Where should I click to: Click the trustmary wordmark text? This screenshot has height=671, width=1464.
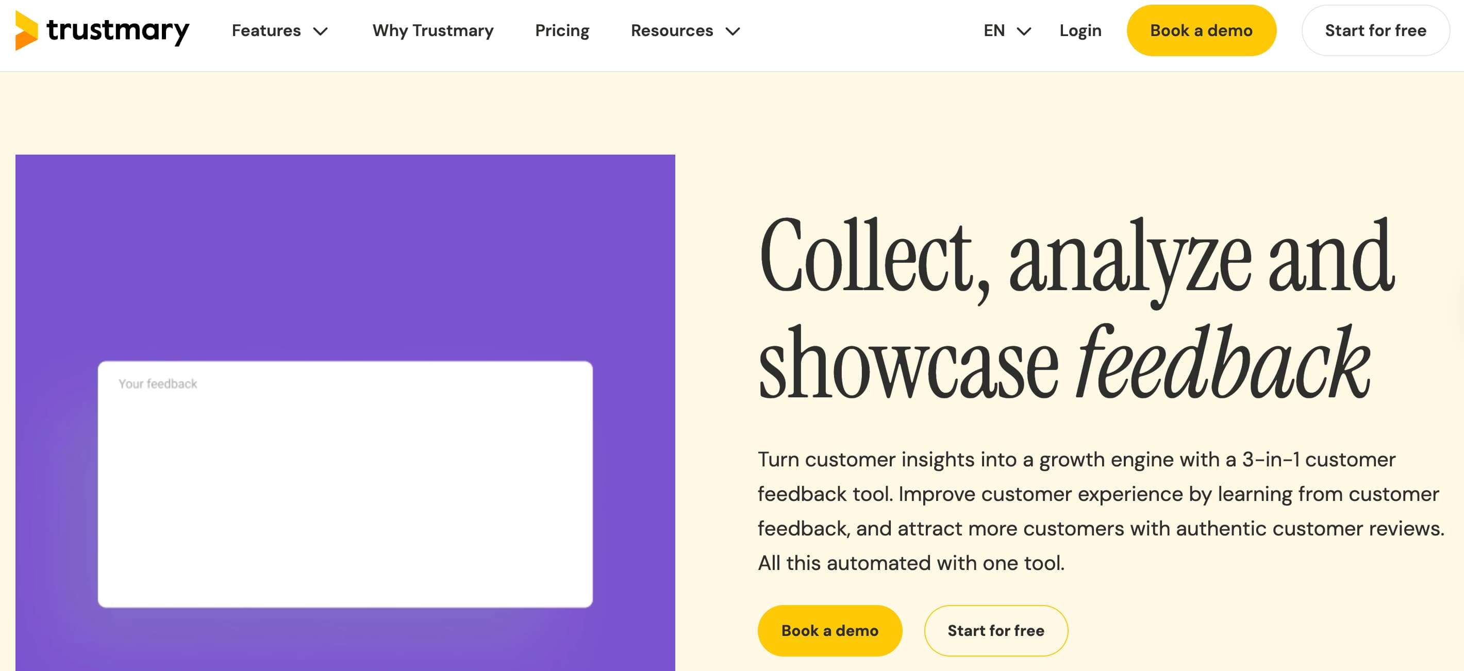(118, 31)
